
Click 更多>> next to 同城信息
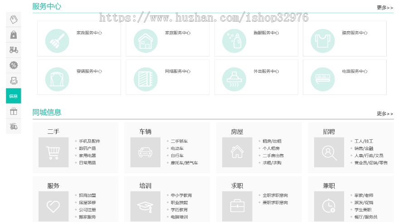click(x=385, y=113)
